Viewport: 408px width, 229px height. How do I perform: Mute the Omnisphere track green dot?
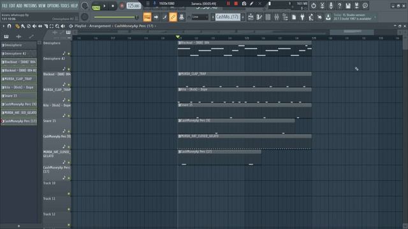[x=69, y=53]
